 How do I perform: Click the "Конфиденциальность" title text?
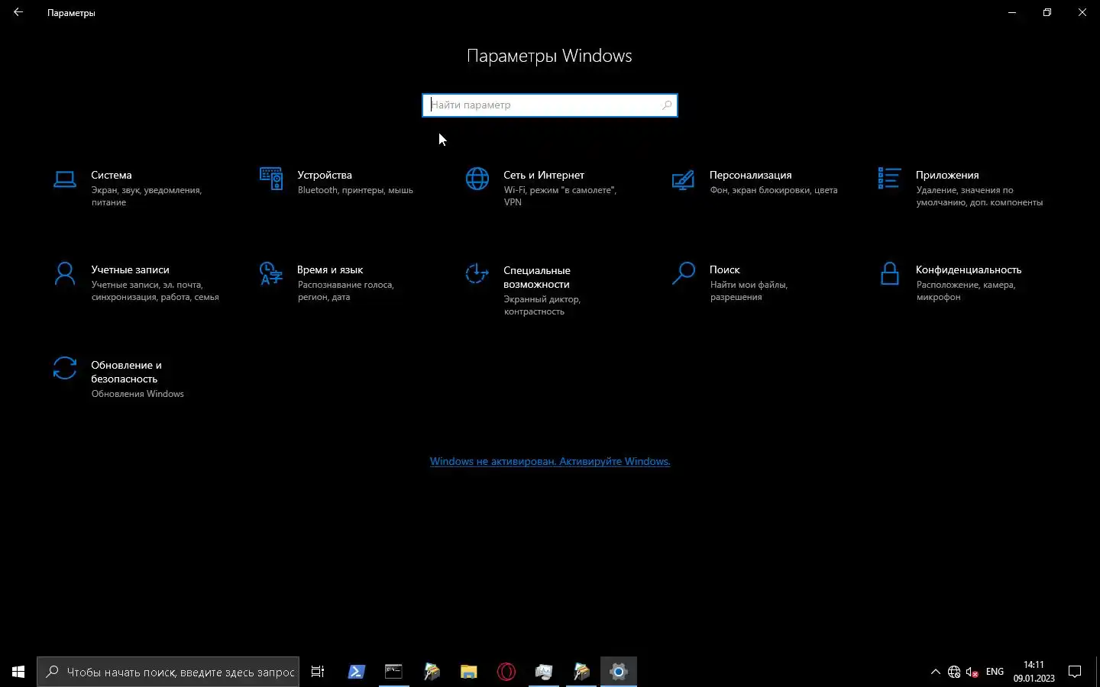[x=969, y=269]
